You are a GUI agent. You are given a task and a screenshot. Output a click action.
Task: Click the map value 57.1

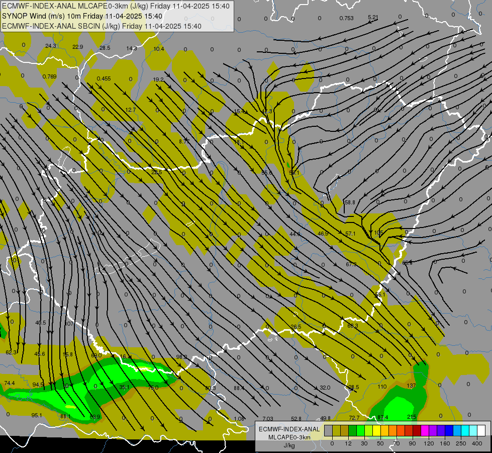pyautogui.click(x=350, y=234)
